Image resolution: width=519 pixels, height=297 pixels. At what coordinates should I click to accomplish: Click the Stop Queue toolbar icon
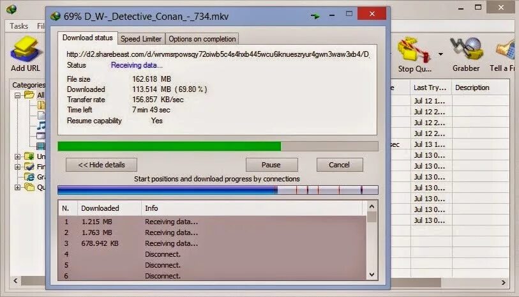coord(413,50)
